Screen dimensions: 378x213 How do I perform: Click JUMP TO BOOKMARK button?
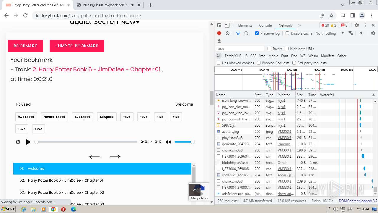(77, 46)
